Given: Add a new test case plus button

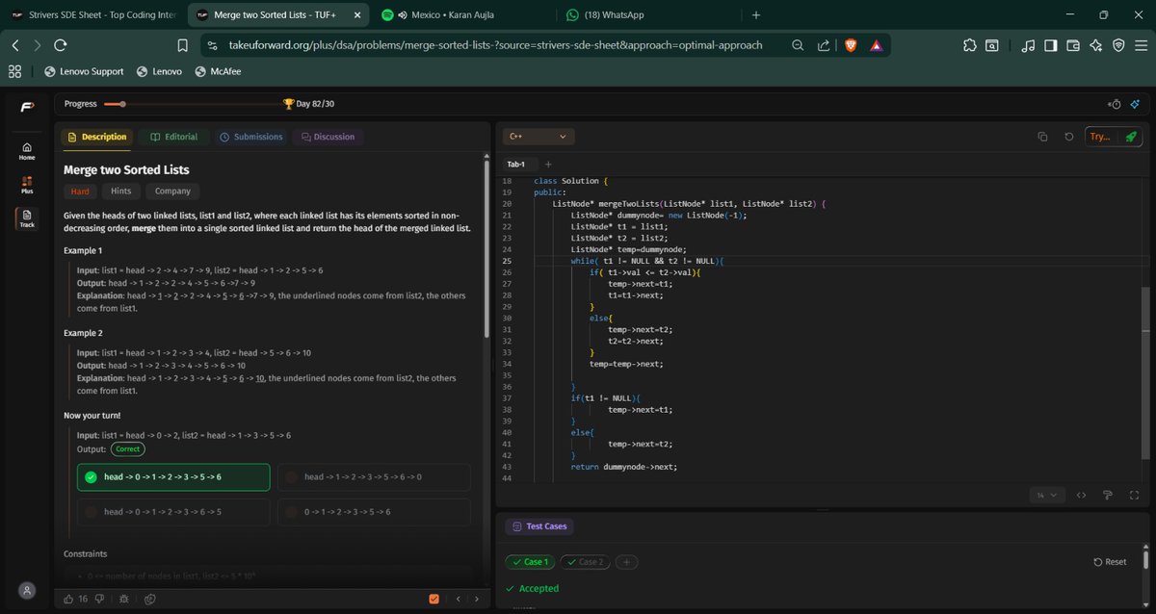Looking at the screenshot, I should pos(625,562).
